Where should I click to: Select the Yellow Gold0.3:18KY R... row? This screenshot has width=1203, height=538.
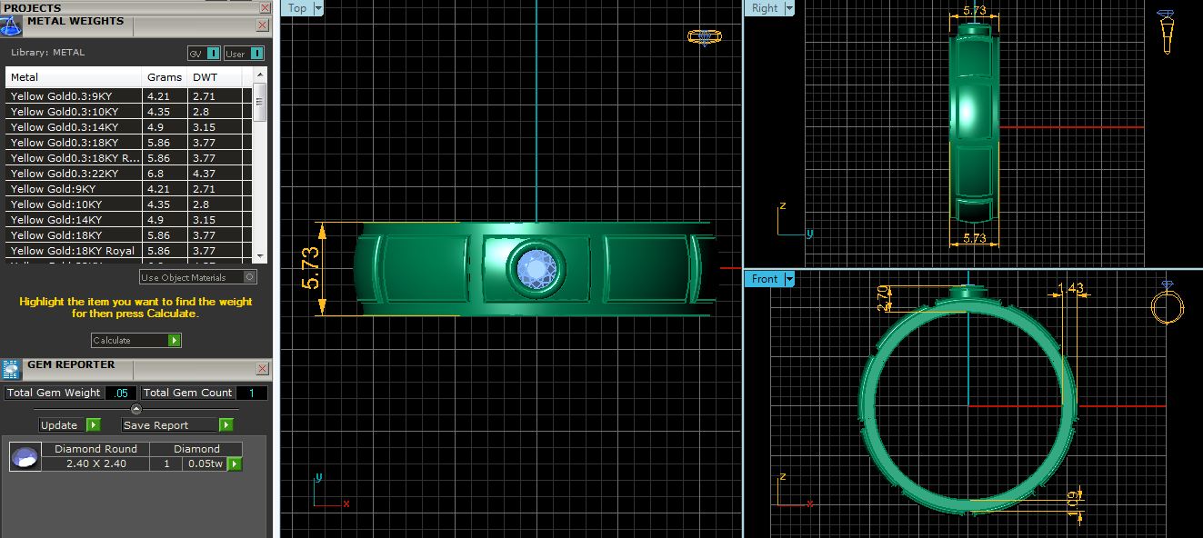pyautogui.click(x=129, y=157)
